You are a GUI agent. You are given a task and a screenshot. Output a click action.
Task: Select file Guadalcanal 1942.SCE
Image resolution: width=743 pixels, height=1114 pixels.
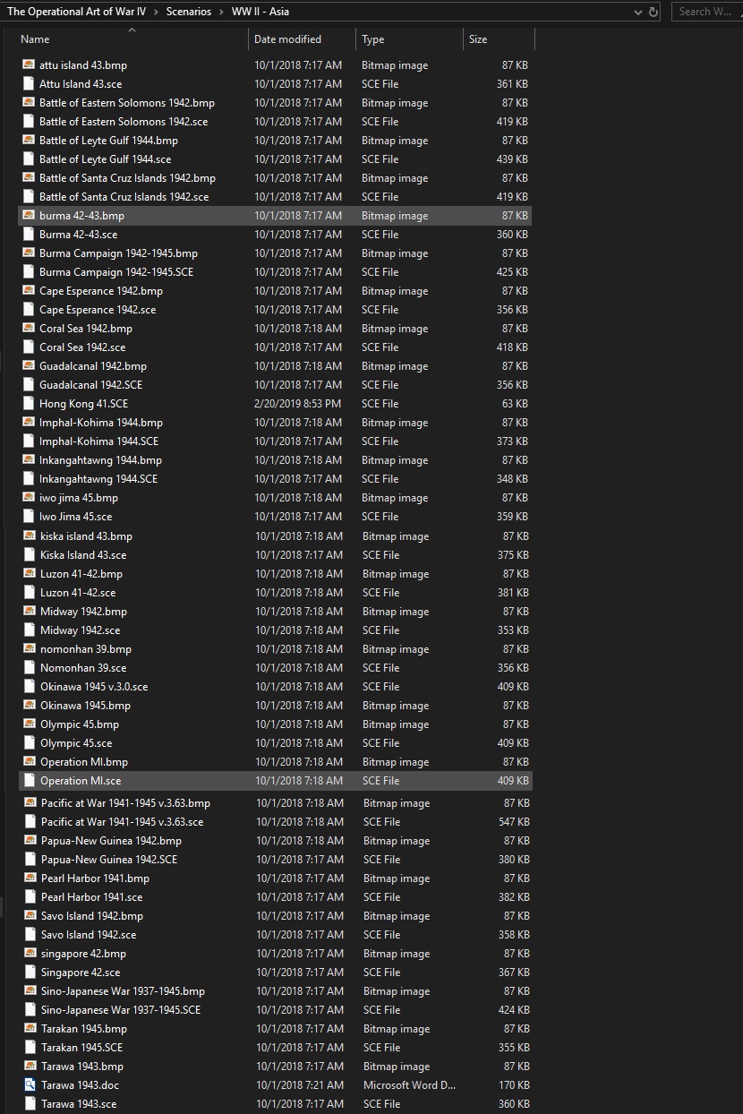pos(90,385)
